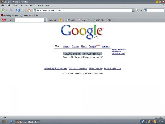Click the Y! Mail envelope icon
Viewport: 165px width, 124px height.
(x=67, y=20)
